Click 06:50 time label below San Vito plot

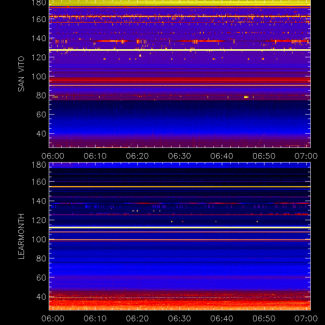[264, 156]
